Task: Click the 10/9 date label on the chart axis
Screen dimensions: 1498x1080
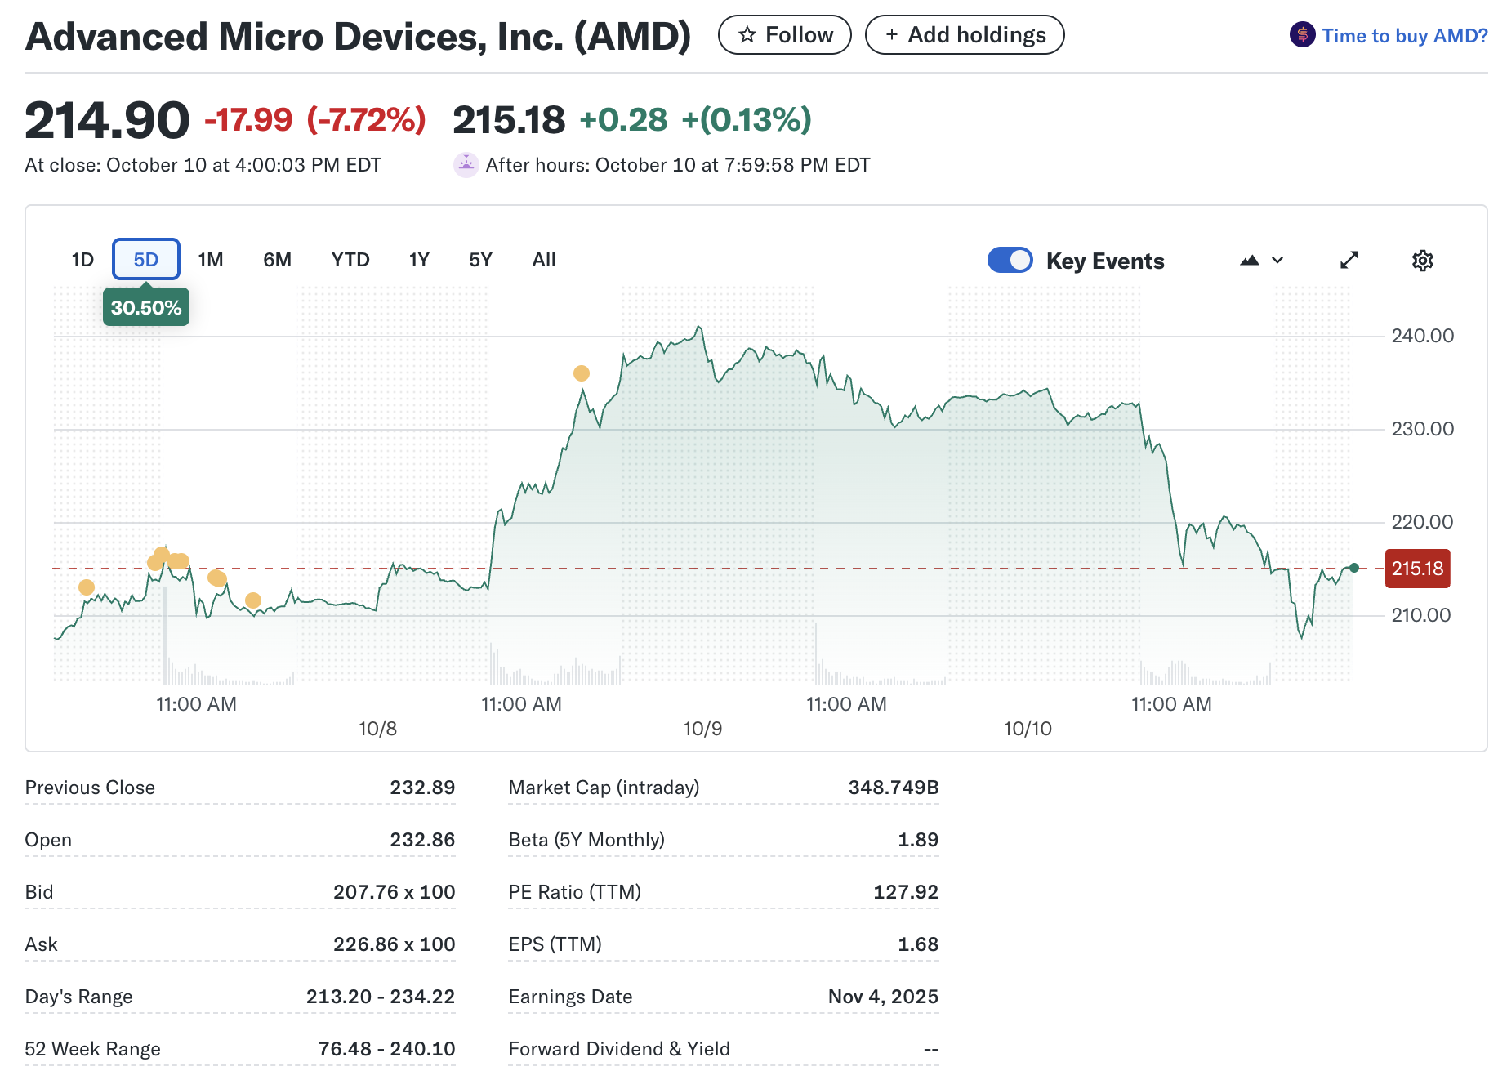Action: point(702,729)
